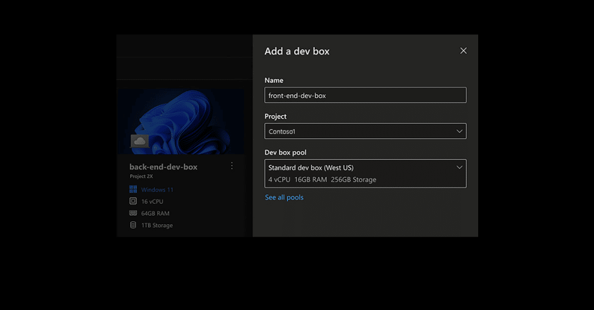Close the Add a dev box panel

click(463, 50)
